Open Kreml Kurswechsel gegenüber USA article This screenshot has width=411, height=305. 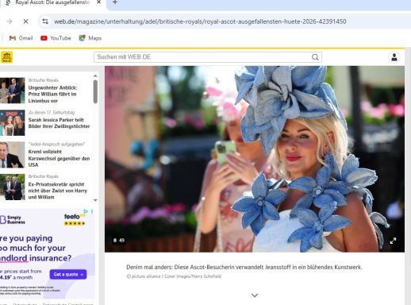coord(59,158)
